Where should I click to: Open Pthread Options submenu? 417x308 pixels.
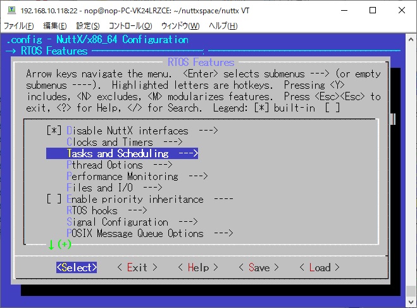(120, 165)
